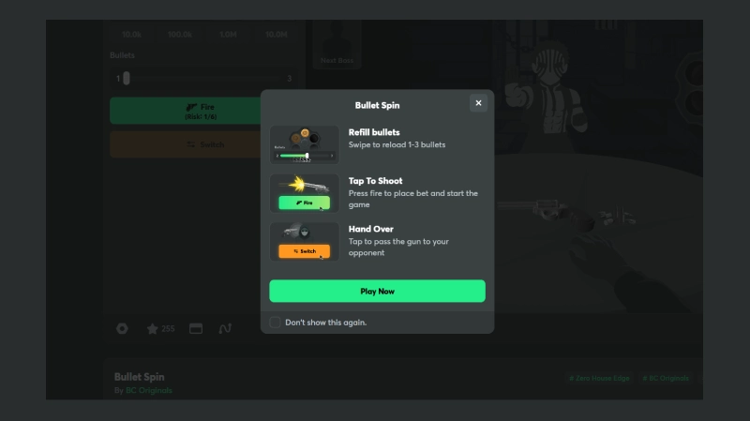Click the Refill bullets tutorial thumbnail
The height and width of the screenshot is (421, 750).
click(x=304, y=144)
